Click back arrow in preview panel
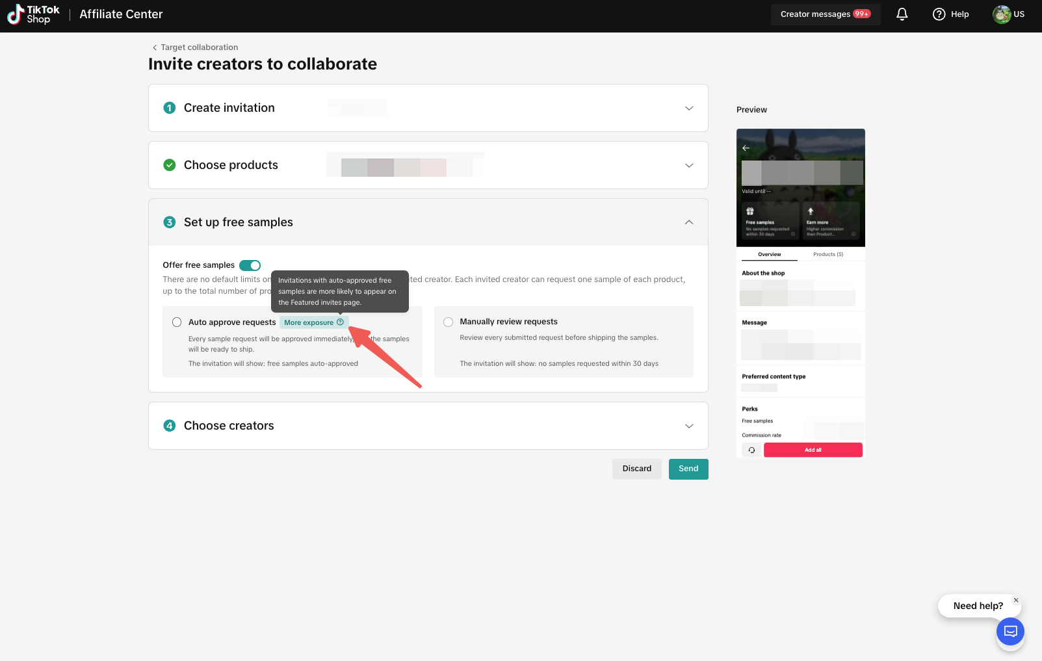The width and height of the screenshot is (1042, 661). (746, 148)
